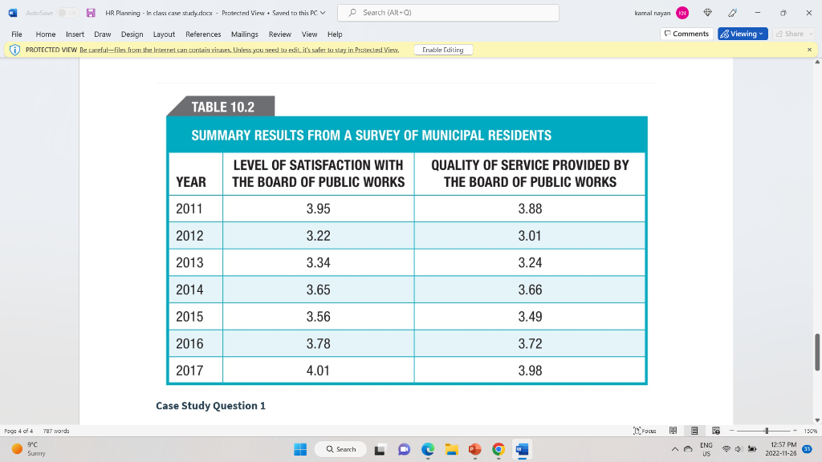The image size is (822, 462).
Task: Open PowerPoint from the taskbar
Action: click(475, 449)
